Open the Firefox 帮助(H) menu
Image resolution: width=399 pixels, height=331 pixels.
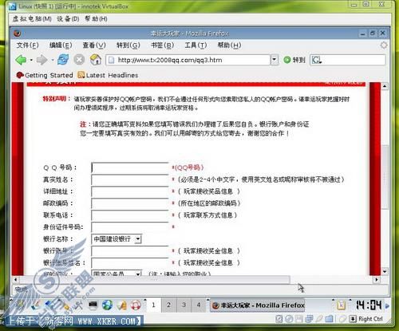point(229,45)
